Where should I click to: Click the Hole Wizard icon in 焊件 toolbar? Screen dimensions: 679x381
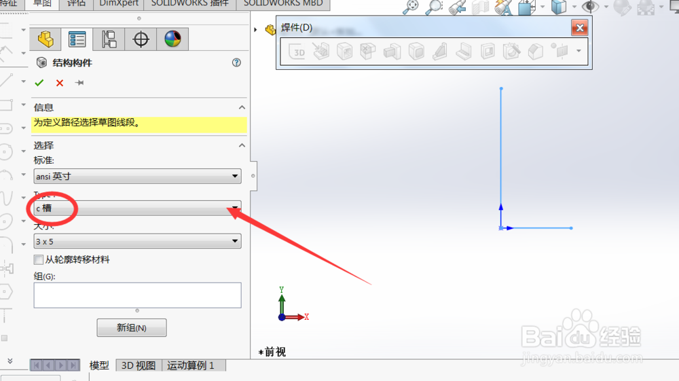coord(511,52)
